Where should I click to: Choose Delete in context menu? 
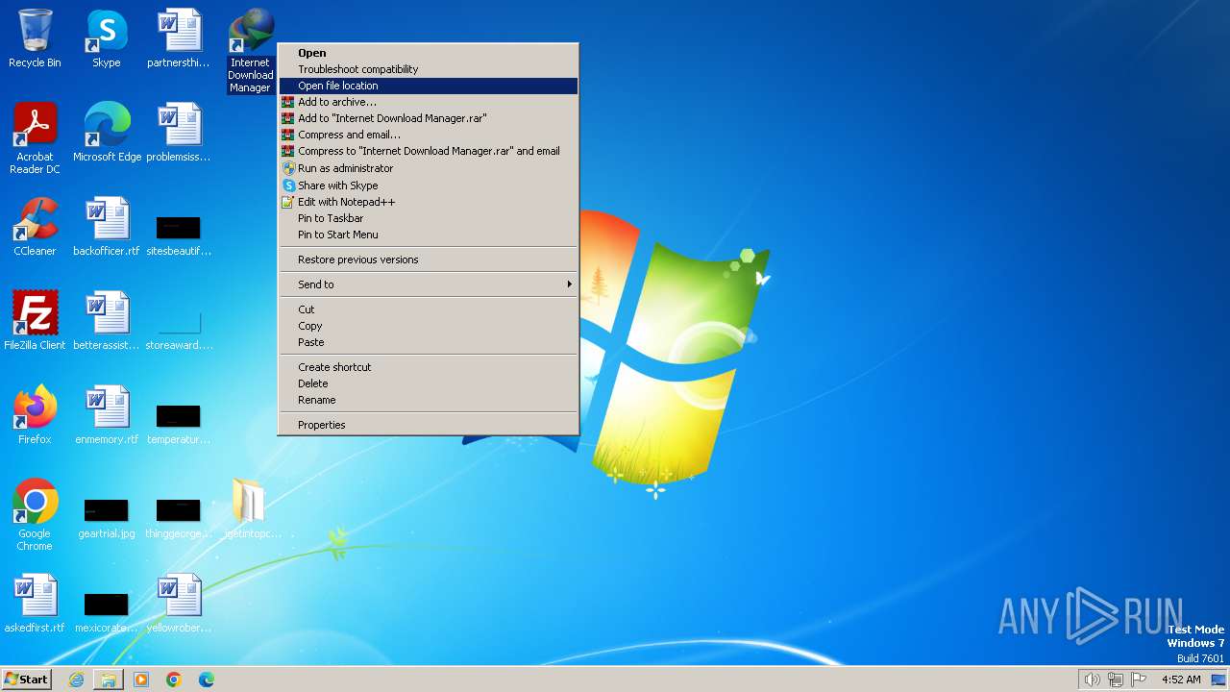pos(429,383)
